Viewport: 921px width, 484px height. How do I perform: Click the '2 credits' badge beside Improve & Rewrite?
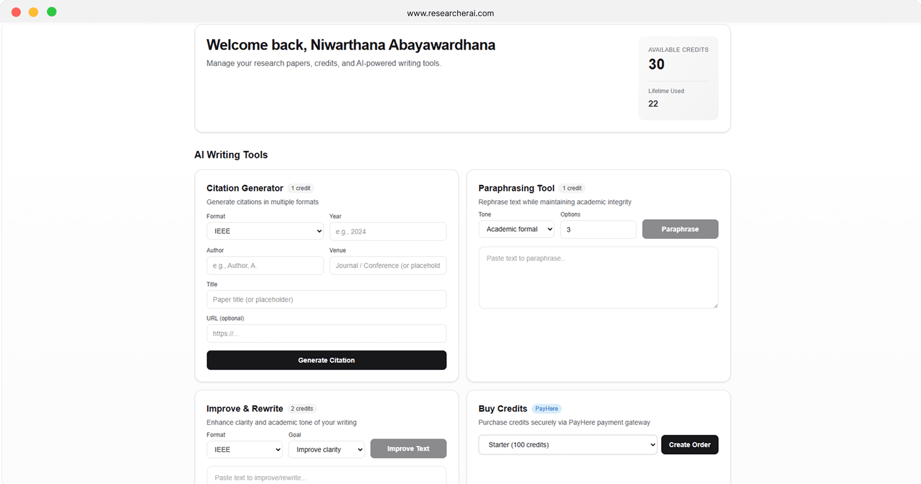302,409
